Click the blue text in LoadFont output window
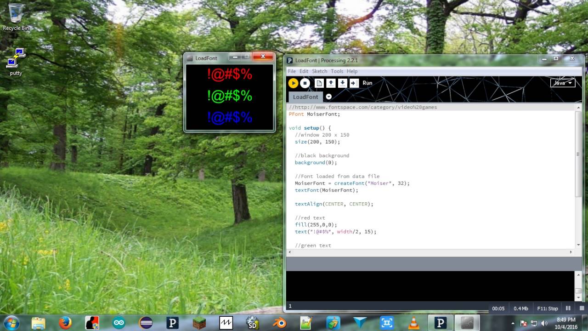The width and height of the screenshot is (588, 331). coord(230,118)
